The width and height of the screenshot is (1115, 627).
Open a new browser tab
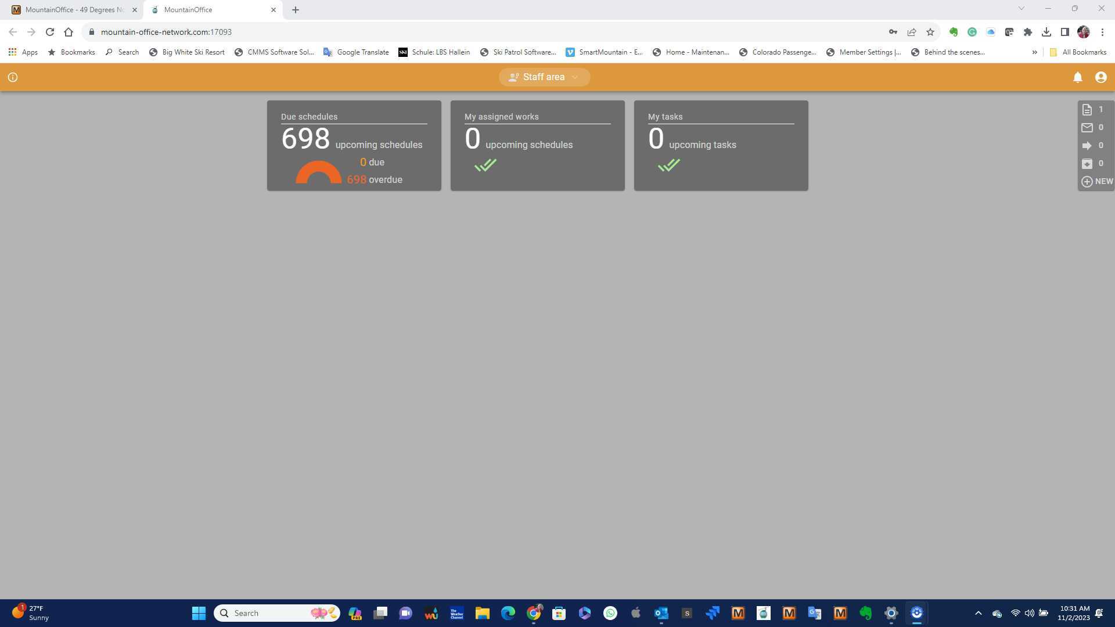[295, 10]
